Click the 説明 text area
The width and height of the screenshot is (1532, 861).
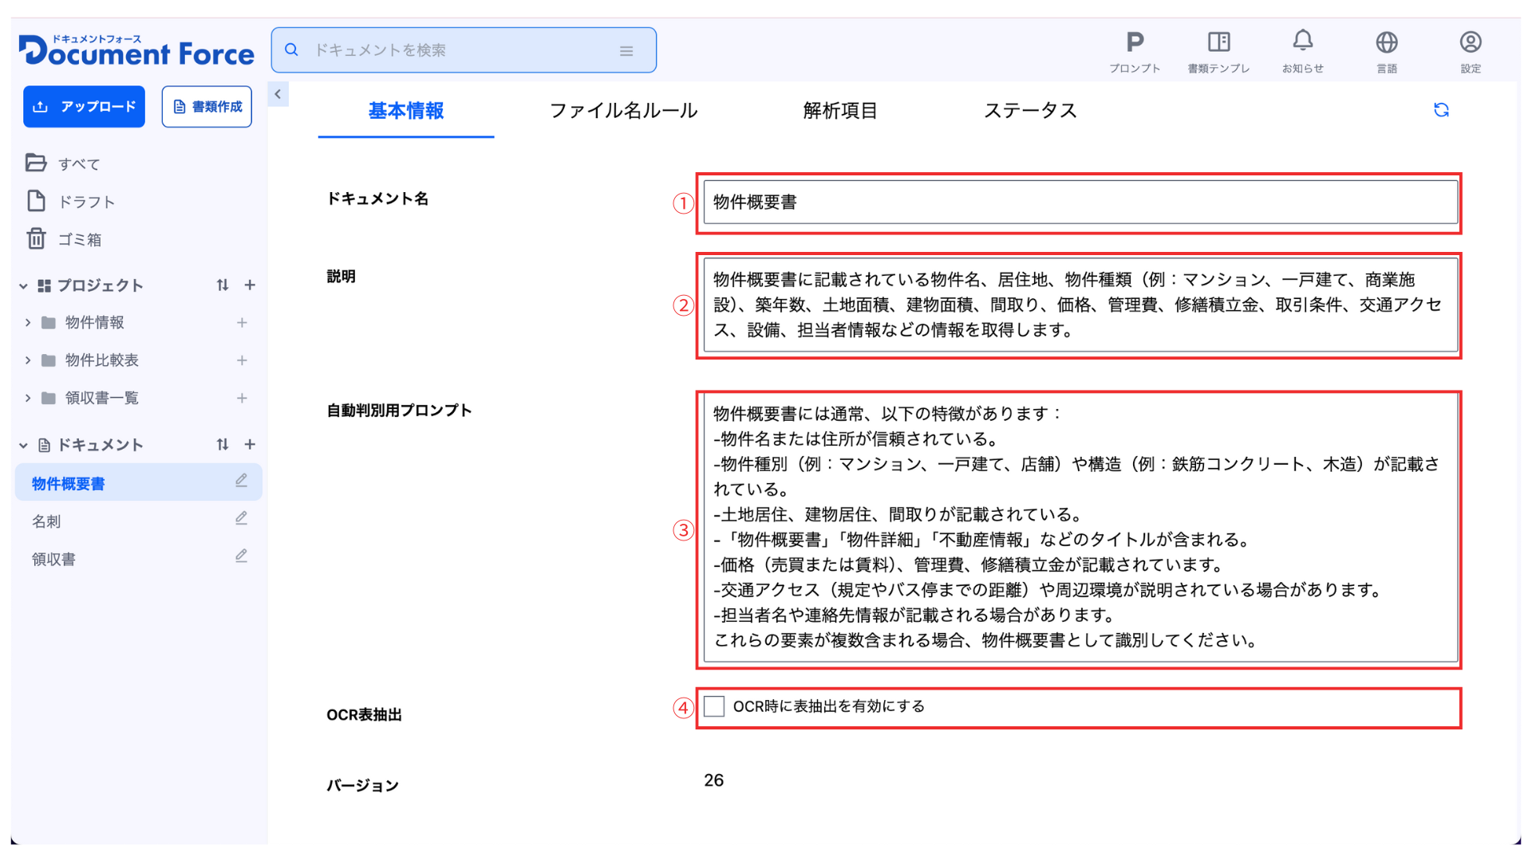[x=1080, y=305]
